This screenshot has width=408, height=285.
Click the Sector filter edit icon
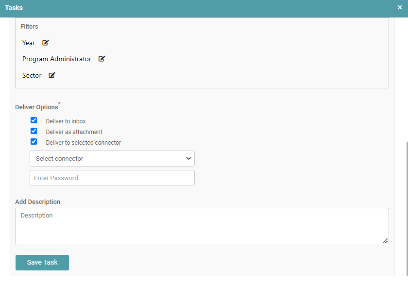click(52, 75)
